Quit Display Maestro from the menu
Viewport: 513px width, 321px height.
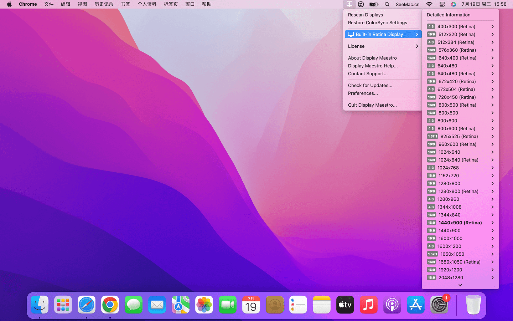point(372,105)
